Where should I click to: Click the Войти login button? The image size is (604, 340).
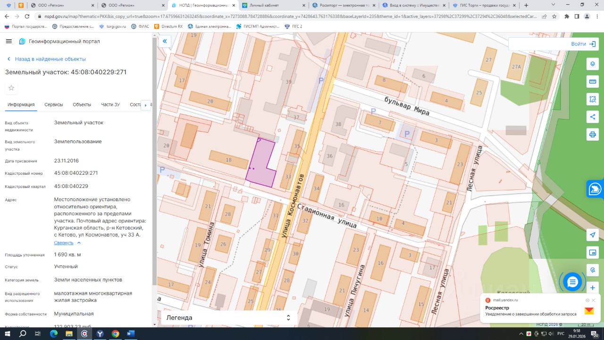coord(583,44)
